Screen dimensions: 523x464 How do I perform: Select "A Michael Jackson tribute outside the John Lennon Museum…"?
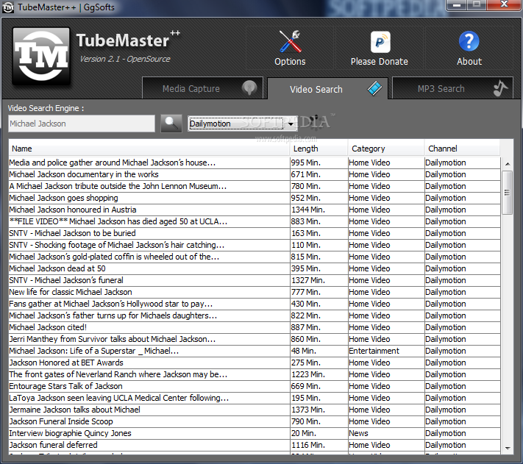(x=255, y=186)
